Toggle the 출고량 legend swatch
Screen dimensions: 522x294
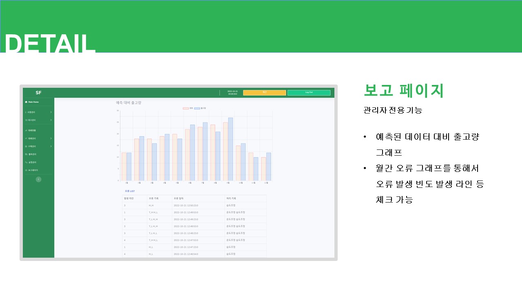click(197, 108)
